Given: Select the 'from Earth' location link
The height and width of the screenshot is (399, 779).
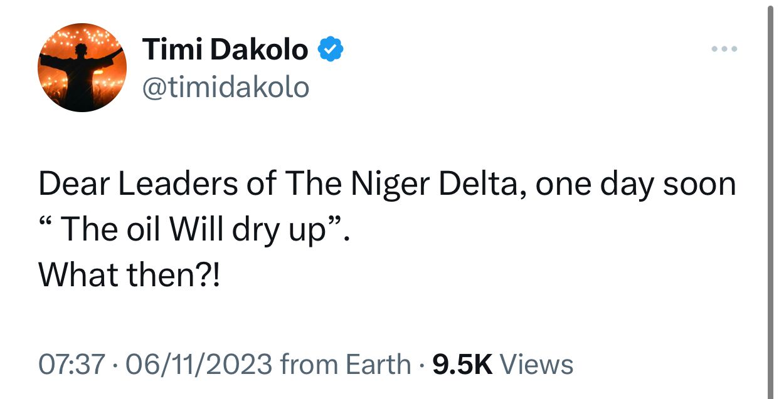Looking at the screenshot, I should click(x=348, y=363).
